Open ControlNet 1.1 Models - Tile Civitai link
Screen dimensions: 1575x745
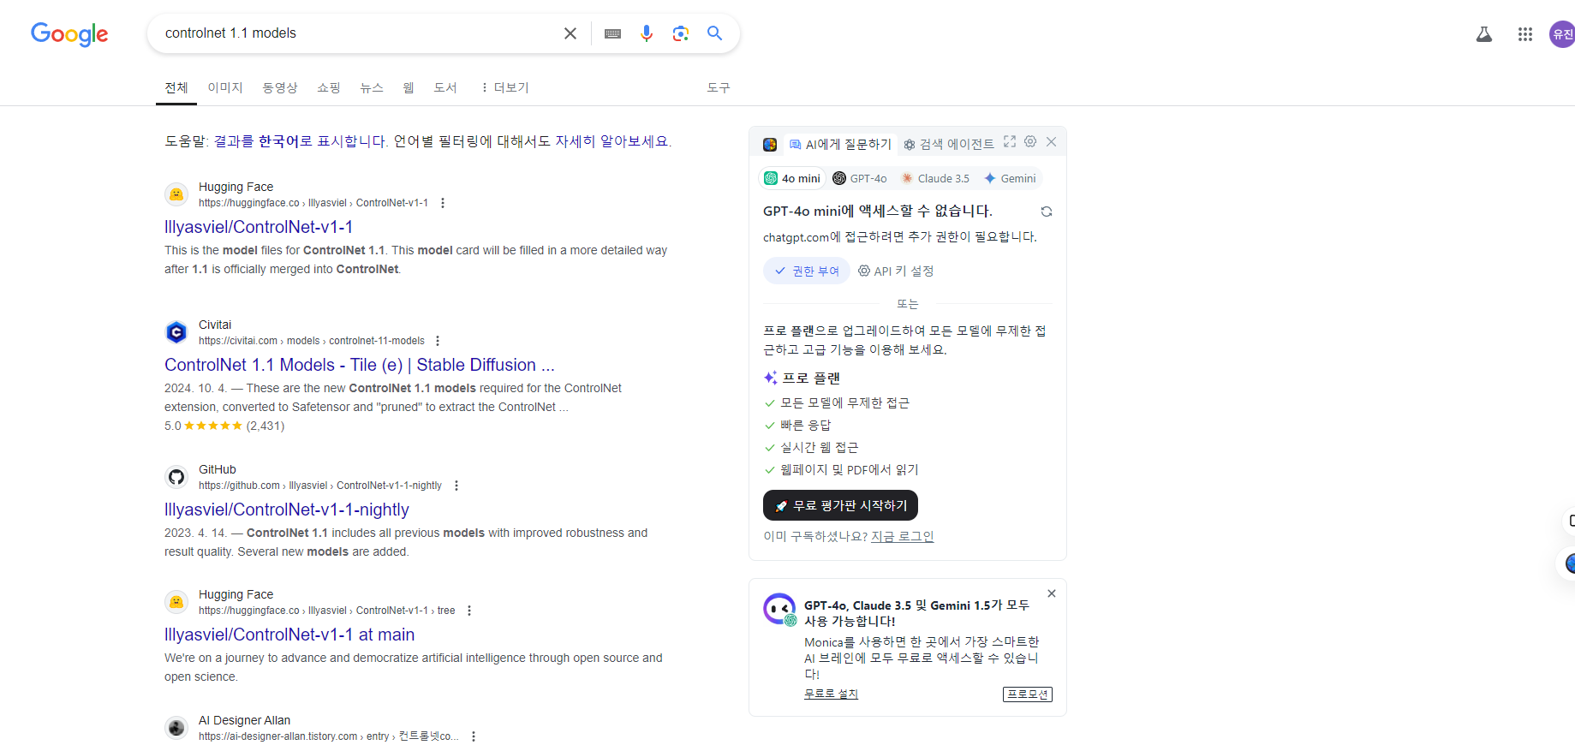[x=360, y=365]
